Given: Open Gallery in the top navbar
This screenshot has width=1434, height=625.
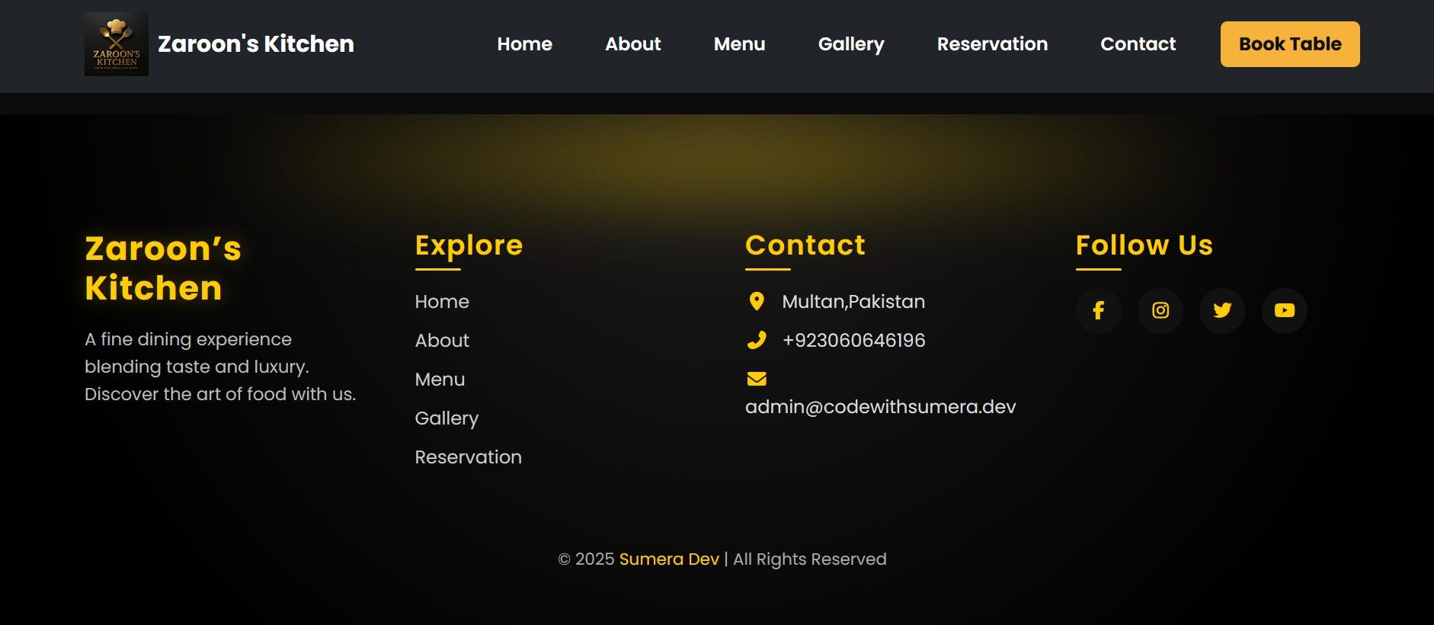Looking at the screenshot, I should coord(851,44).
